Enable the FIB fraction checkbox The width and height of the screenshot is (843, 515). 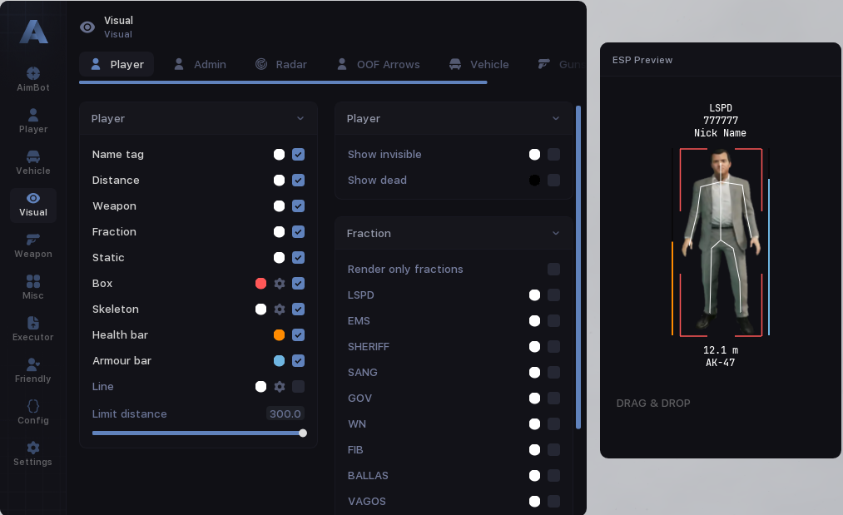pos(553,450)
